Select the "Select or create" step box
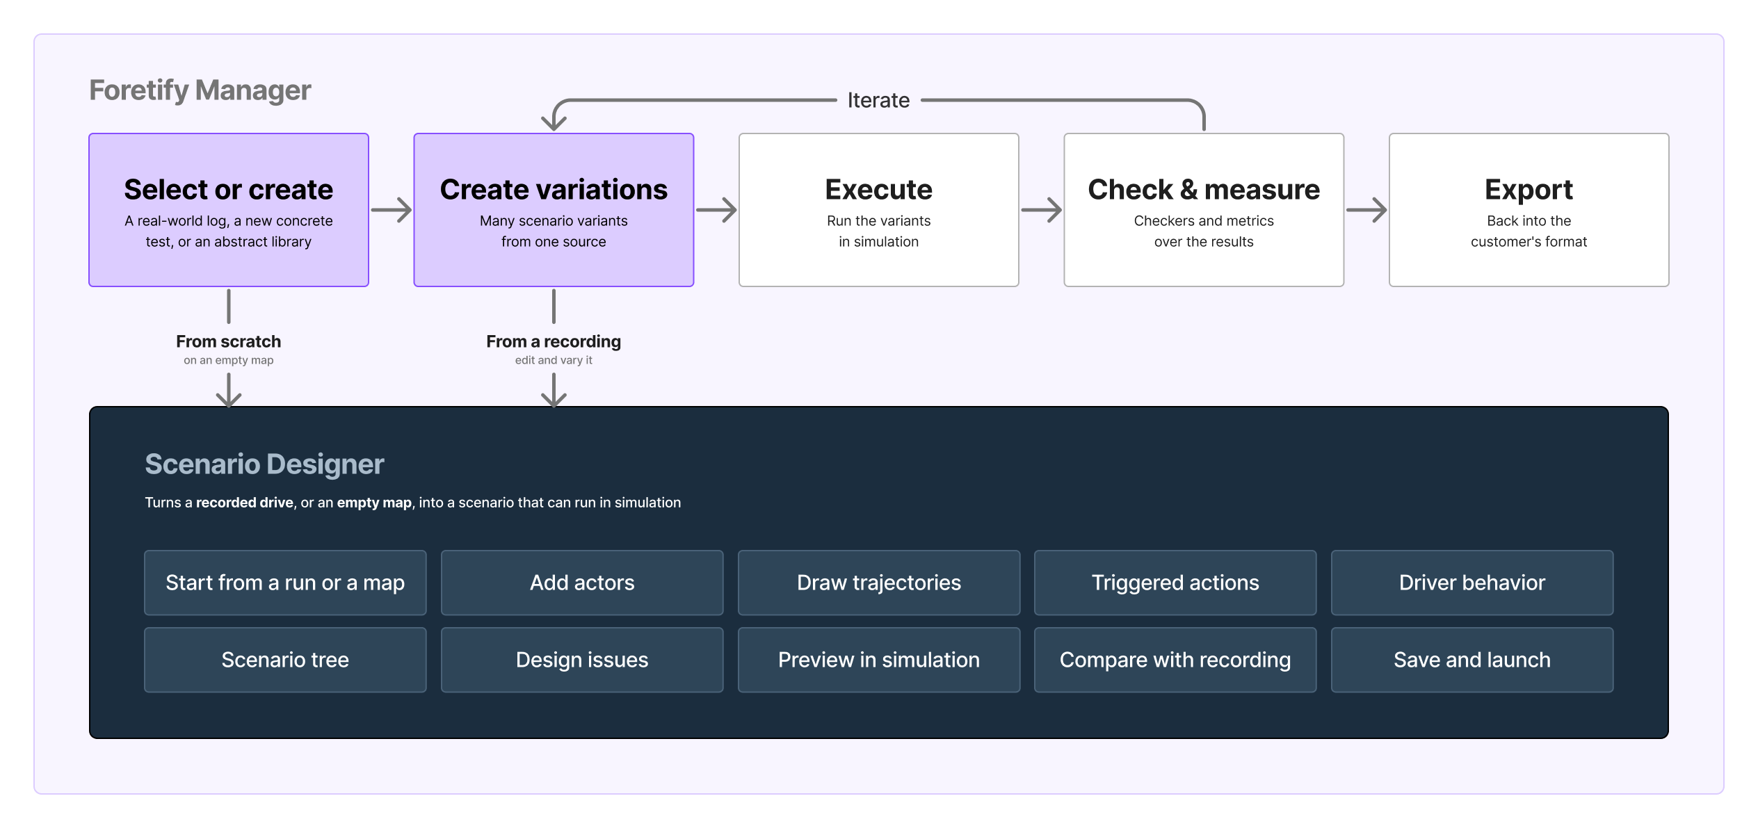Image resolution: width=1758 pixels, height=828 pixels. (x=229, y=210)
